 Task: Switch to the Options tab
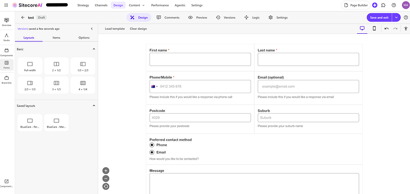pos(84,37)
